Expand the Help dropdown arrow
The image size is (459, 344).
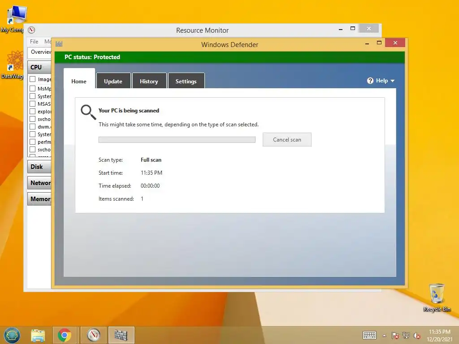393,81
